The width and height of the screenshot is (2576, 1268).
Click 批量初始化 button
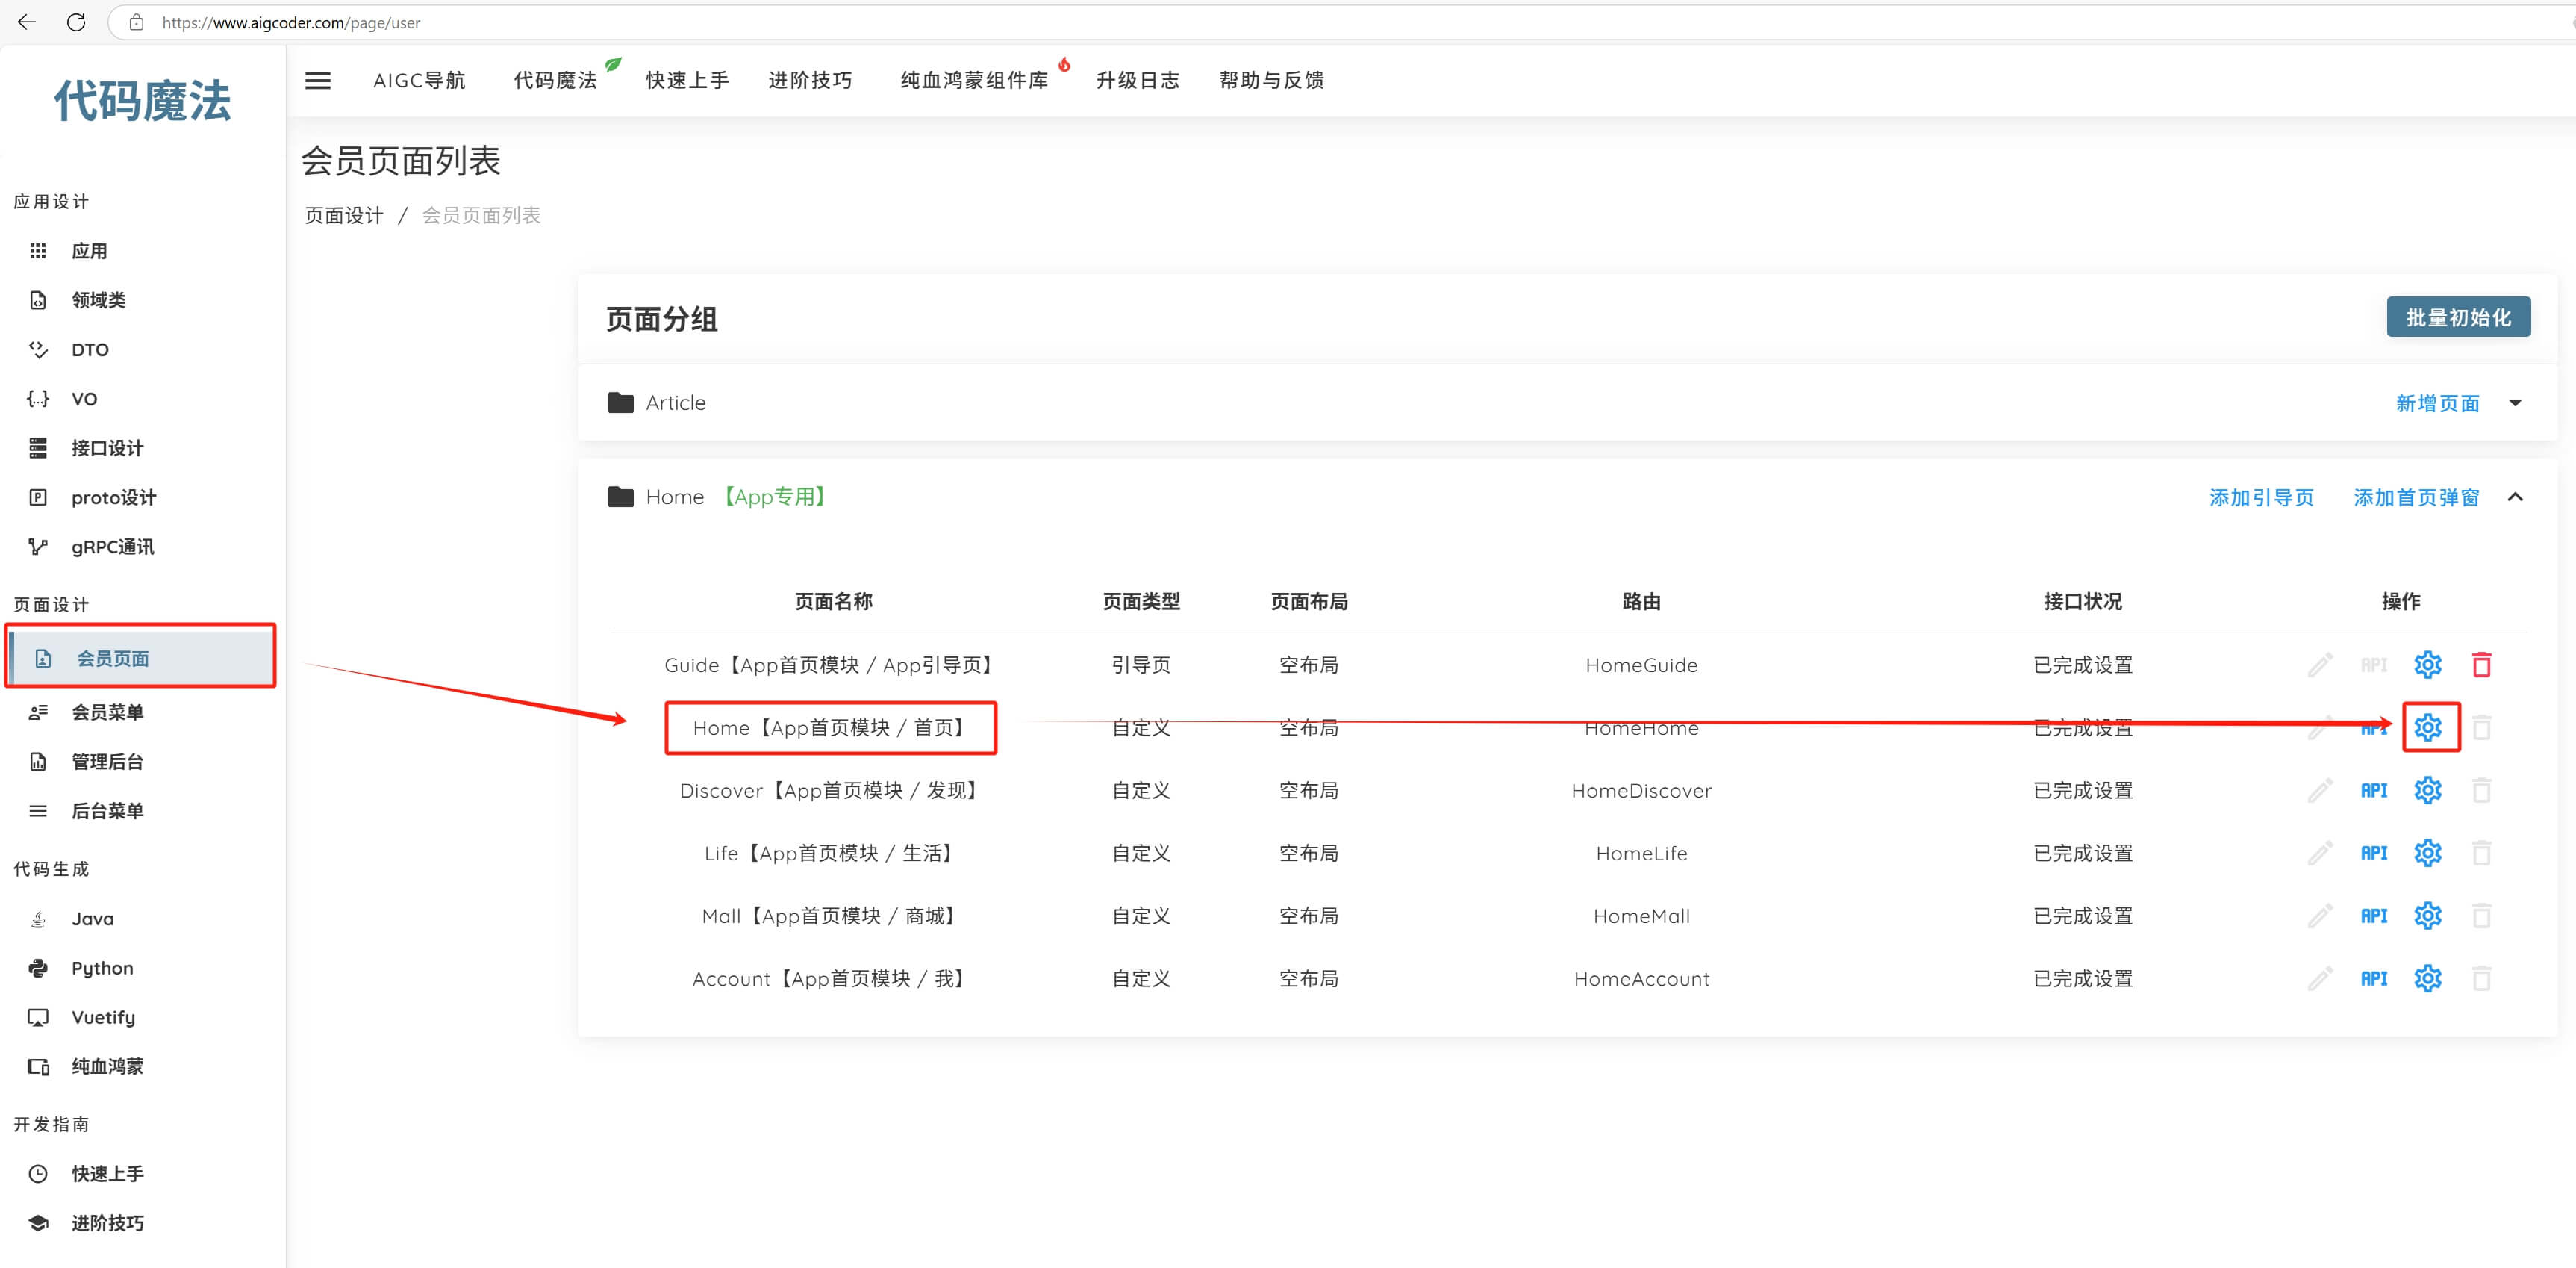2457,317
